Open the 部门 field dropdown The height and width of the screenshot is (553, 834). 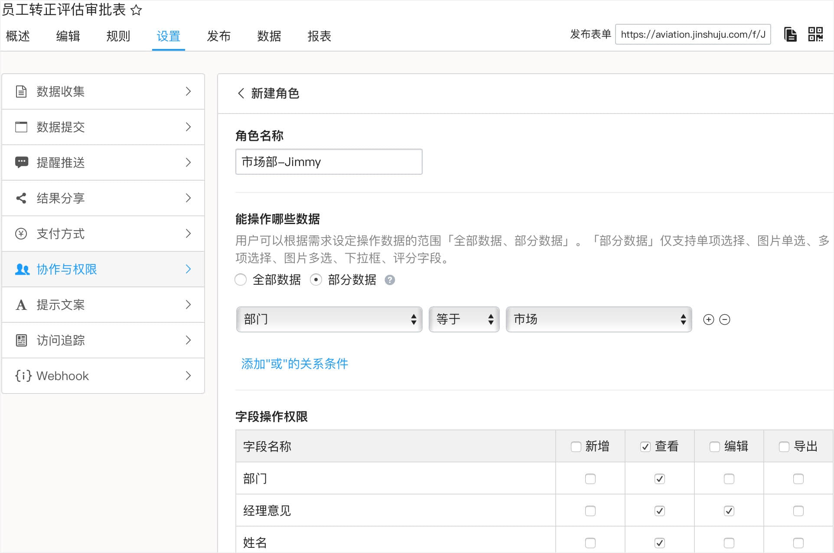pyautogui.click(x=329, y=320)
